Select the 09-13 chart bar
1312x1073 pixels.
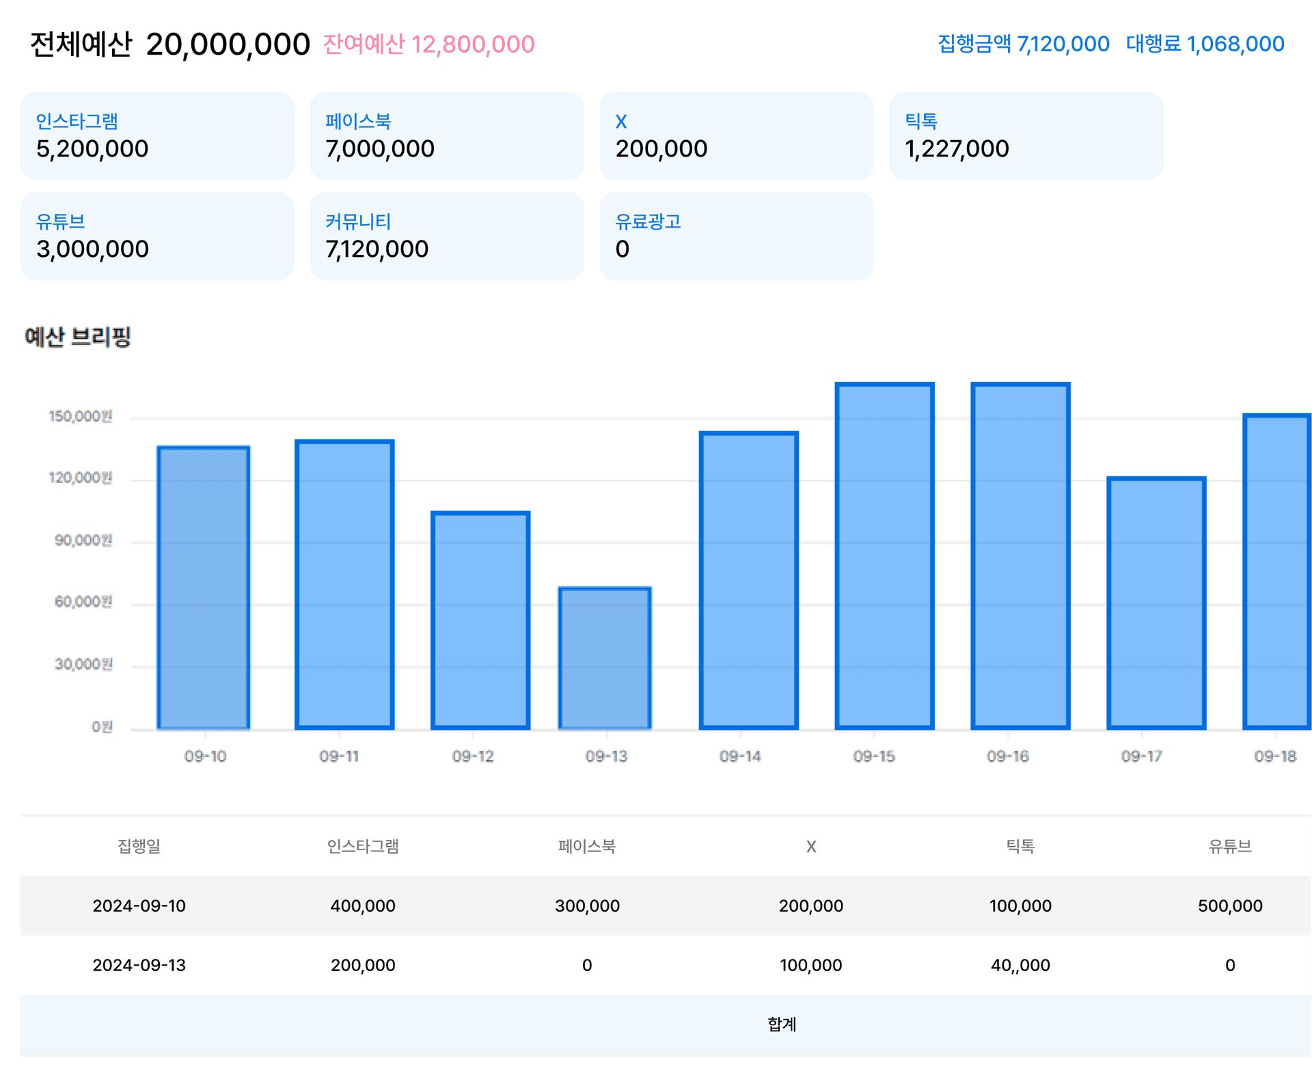coord(605,657)
